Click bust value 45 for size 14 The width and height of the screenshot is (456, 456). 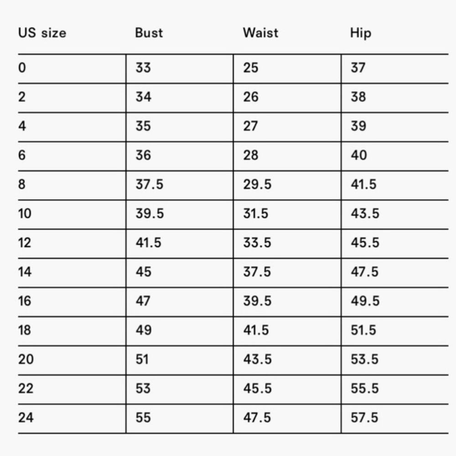(x=143, y=272)
